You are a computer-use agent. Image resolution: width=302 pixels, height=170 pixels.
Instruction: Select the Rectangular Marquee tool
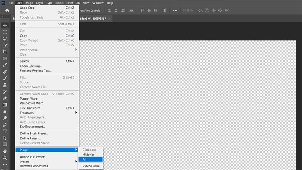[x=5, y=32]
